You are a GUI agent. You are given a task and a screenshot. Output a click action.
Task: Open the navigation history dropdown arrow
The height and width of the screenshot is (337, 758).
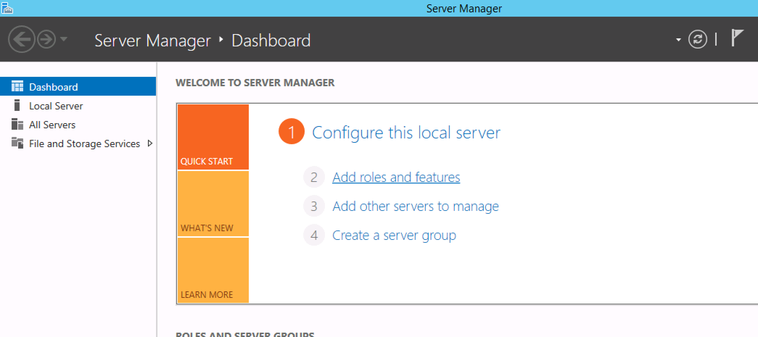pyautogui.click(x=64, y=39)
